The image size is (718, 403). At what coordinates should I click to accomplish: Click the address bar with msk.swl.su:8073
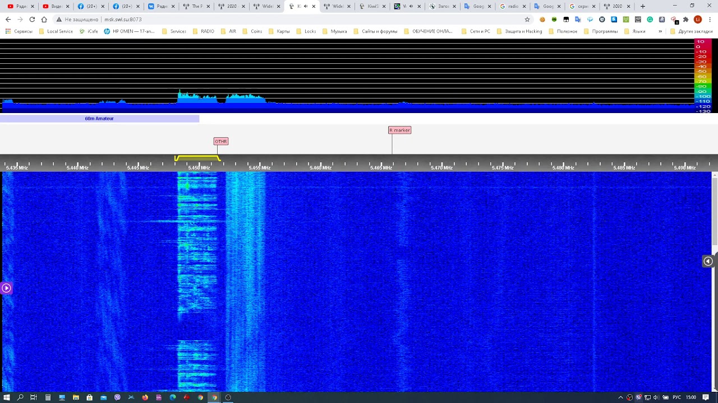[292, 19]
